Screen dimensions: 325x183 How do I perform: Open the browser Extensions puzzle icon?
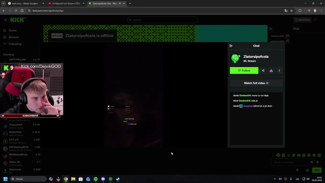(x=300, y=11)
